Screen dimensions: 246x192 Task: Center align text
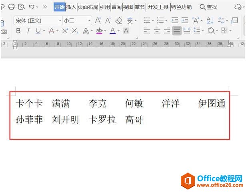click(x=157, y=30)
